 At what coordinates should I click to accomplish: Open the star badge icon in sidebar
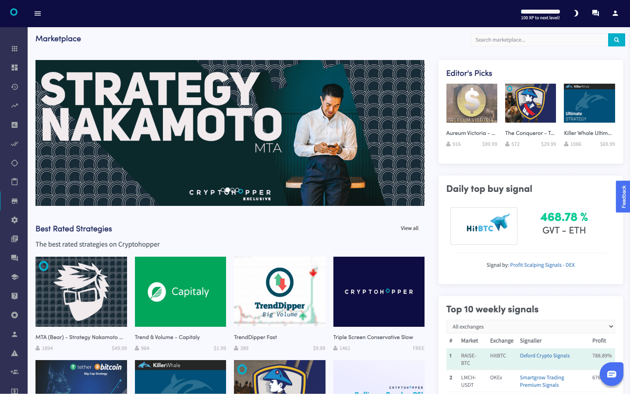(x=14, y=315)
